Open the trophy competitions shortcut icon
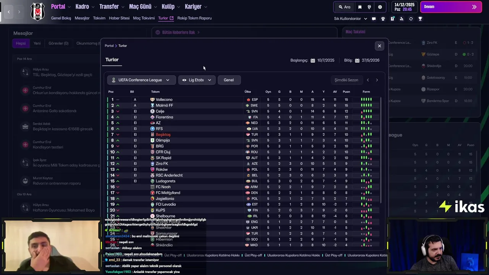 pyautogui.click(x=420, y=19)
